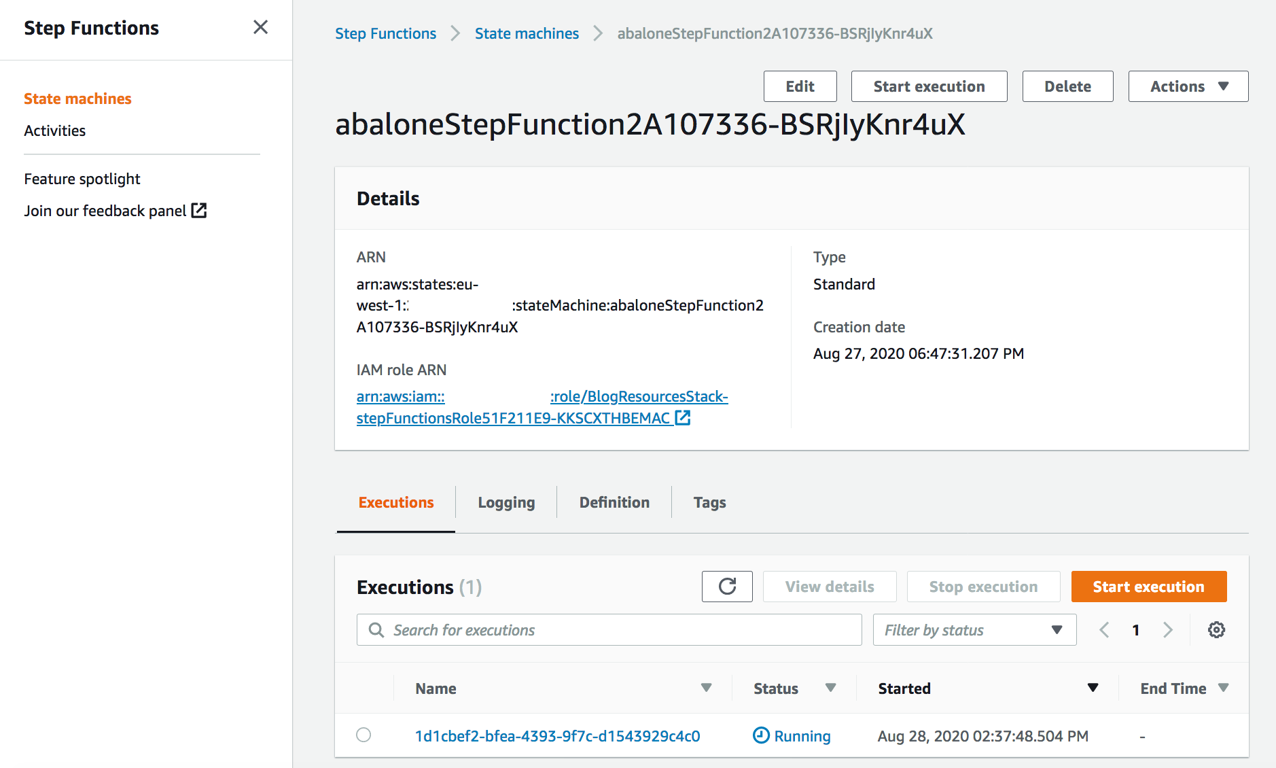Expand the Filter by status dropdown
The height and width of the screenshot is (768, 1276).
point(974,630)
